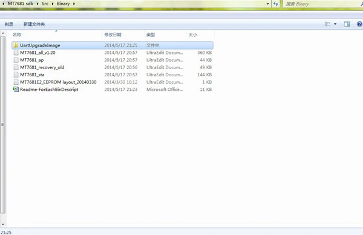The height and width of the screenshot is (235, 363).
Task: Click the 11 KB size cell
Action: [206, 90]
